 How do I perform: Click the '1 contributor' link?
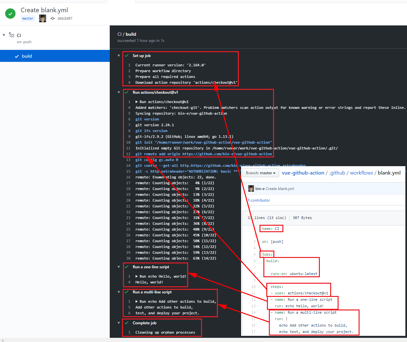click(x=259, y=200)
